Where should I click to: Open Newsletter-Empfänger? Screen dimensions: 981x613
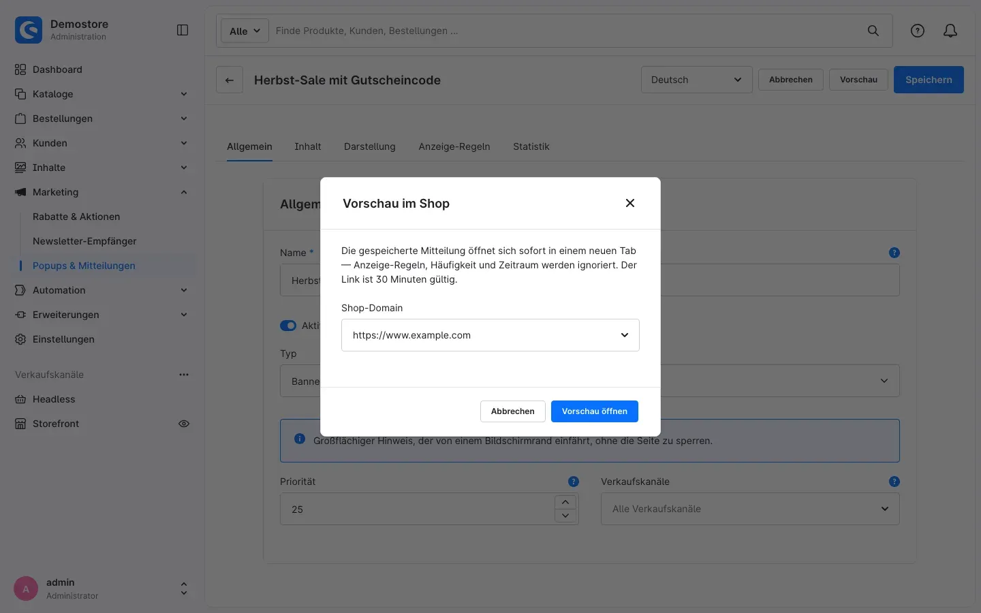click(84, 241)
